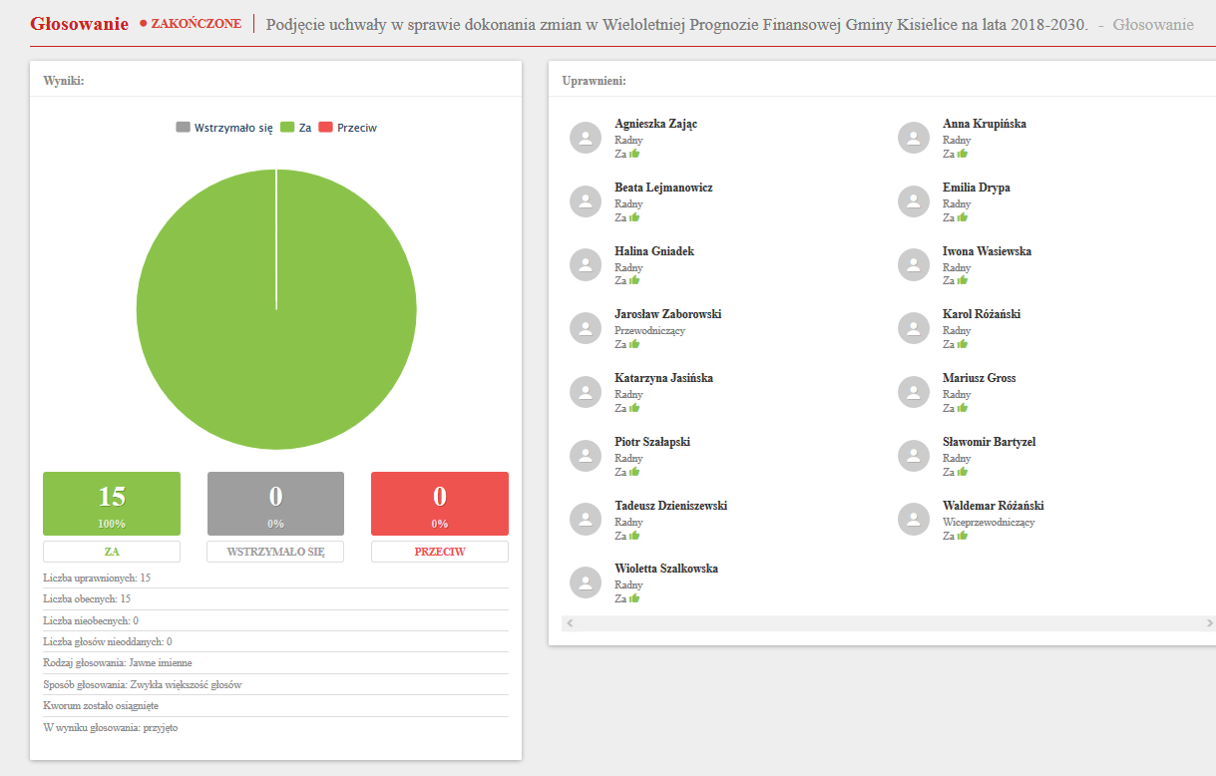Click Wioletta Szalkowska's avatar icon
This screenshot has width=1216, height=776.
pyautogui.click(x=586, y=582)
